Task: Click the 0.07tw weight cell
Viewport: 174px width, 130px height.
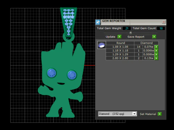Action: click(149, 47)
